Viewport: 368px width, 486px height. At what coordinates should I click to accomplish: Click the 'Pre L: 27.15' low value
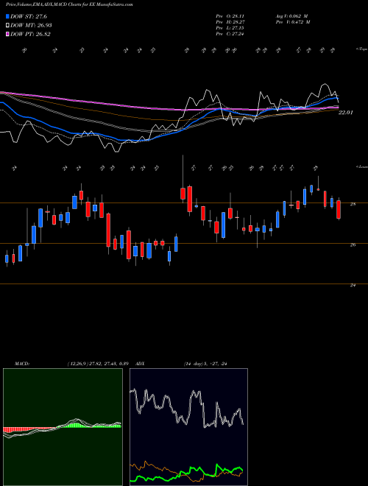coord(230,28)
